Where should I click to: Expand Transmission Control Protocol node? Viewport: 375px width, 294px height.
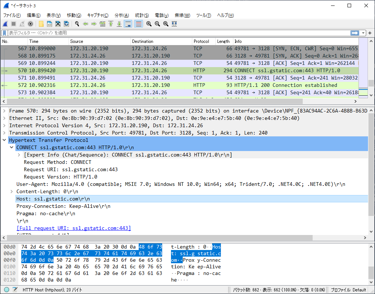coord(4,133)
